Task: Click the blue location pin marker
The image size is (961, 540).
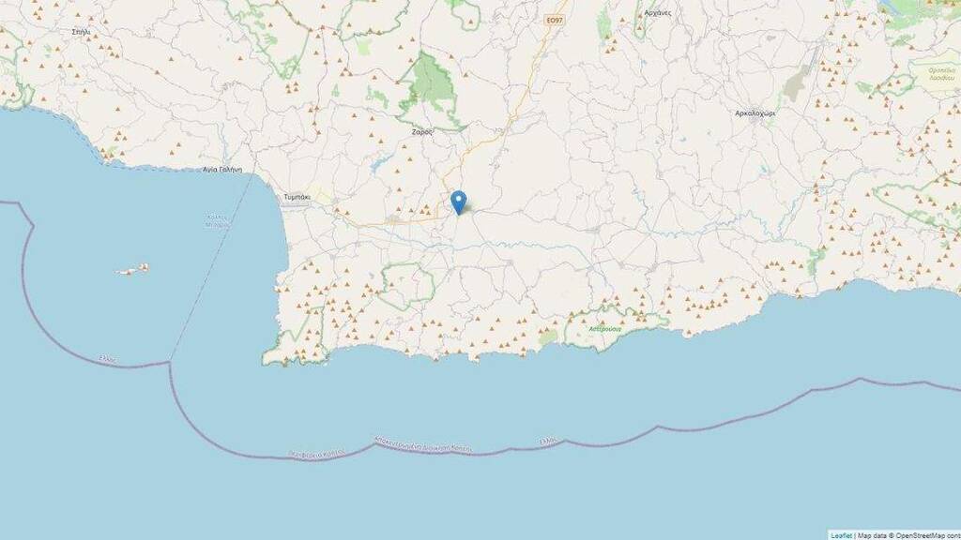Action: [458, 202]
